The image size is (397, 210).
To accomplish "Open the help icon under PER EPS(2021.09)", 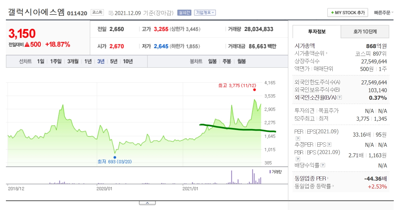I will point(298,138).
